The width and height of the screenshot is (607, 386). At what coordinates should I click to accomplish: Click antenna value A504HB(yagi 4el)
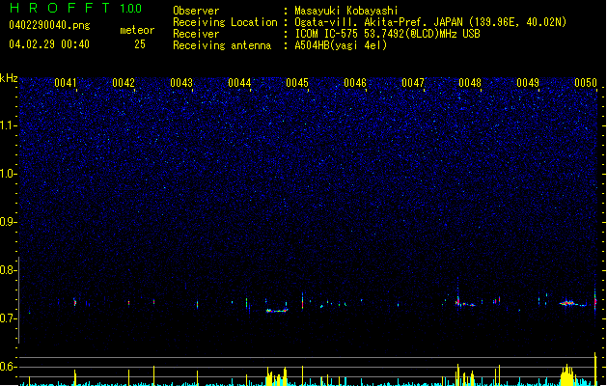(x=341, y=45)
